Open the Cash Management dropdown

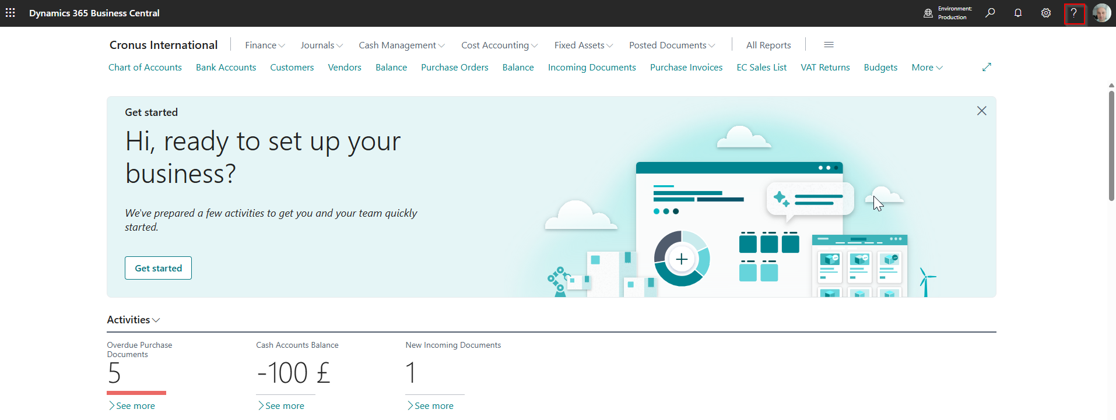coord(402,45)
